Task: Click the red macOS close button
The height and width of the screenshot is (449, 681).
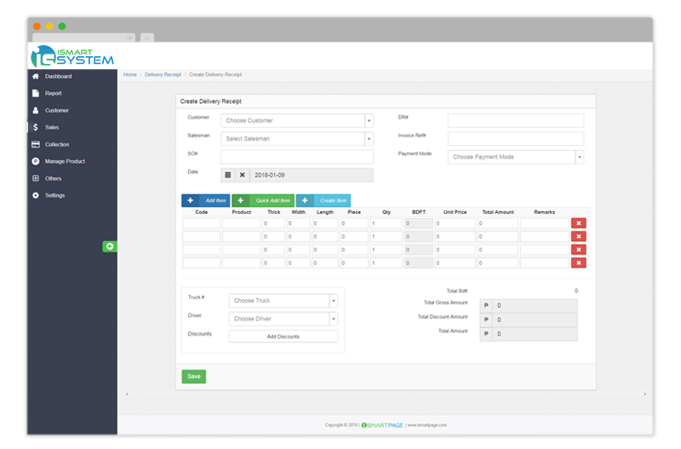Action: pos(37,26)
